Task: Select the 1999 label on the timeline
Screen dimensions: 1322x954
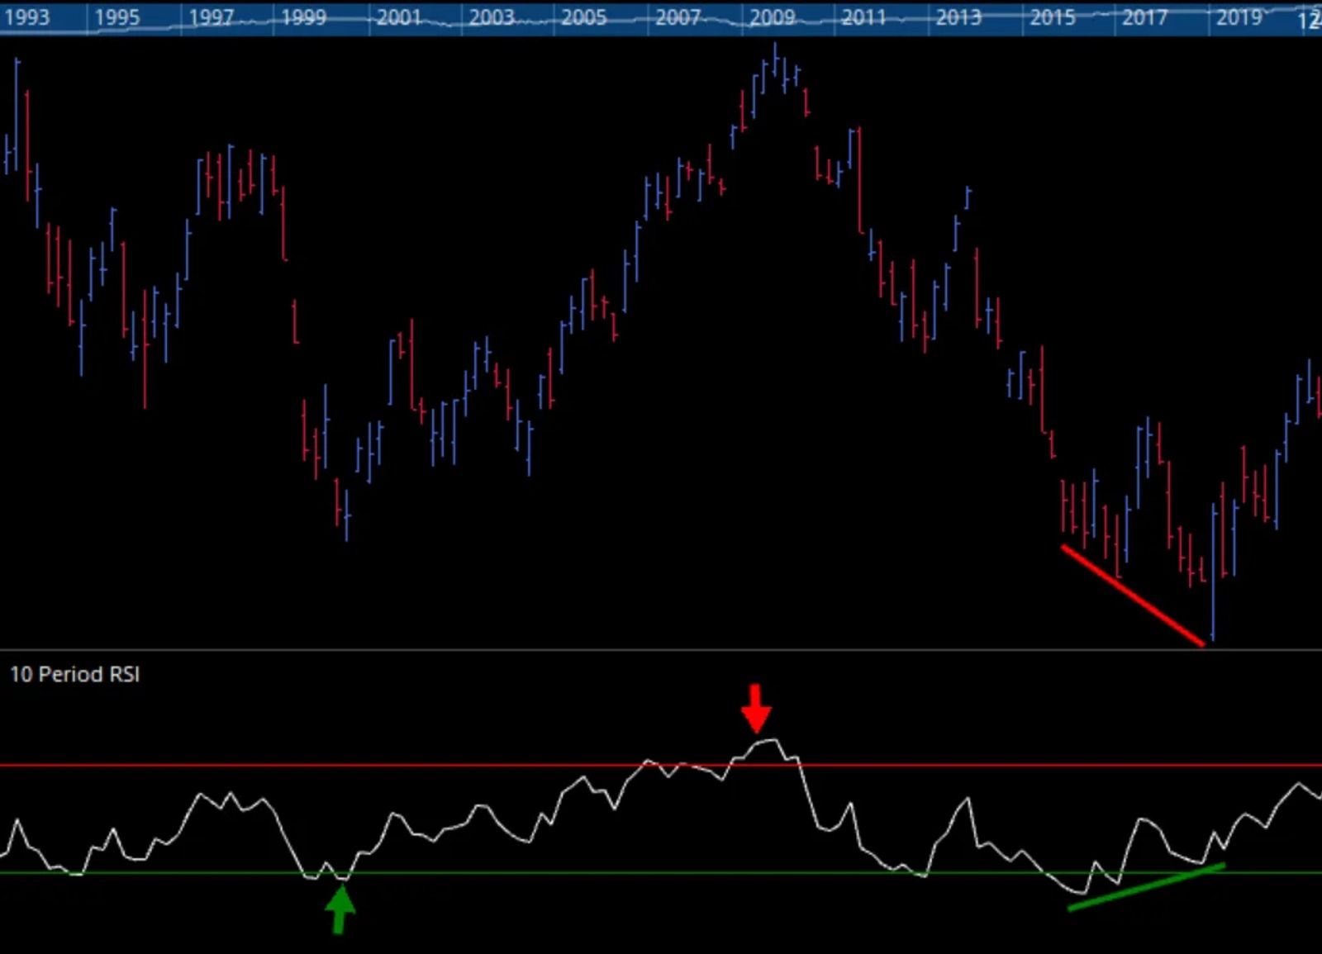Action: click(x=304, y=17)
